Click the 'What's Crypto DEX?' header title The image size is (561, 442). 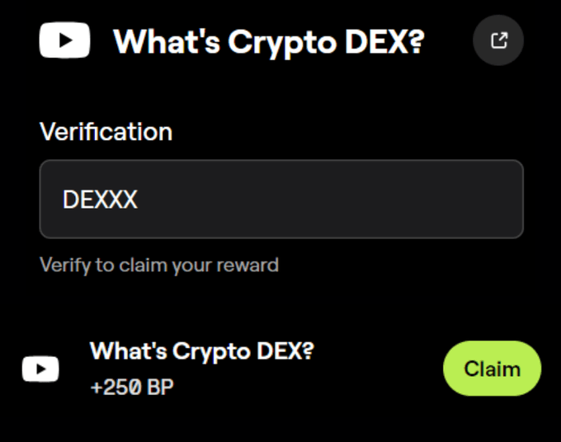(x=268, y=41)
